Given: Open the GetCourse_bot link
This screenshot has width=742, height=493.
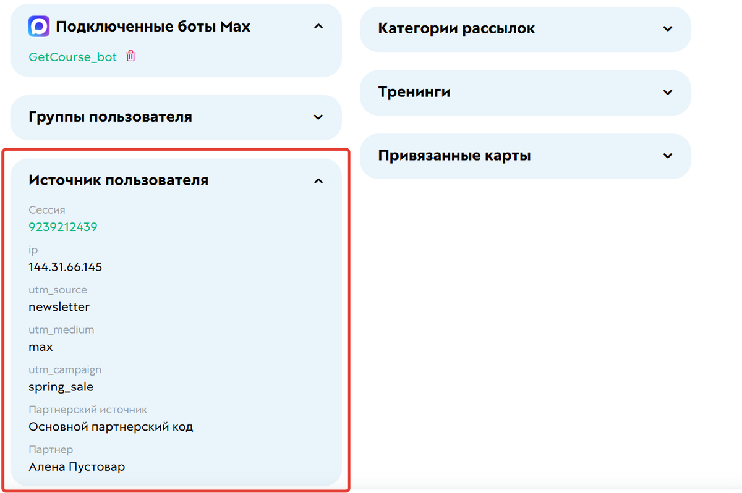Looking at the screenshot, I should (x=74, y=56).
